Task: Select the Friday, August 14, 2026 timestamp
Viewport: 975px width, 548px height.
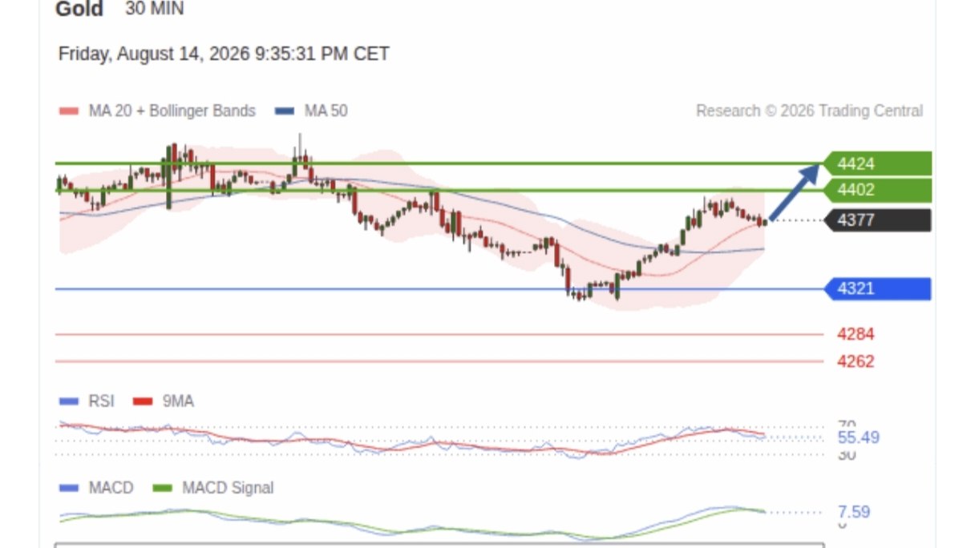Action: pos(224,54)
